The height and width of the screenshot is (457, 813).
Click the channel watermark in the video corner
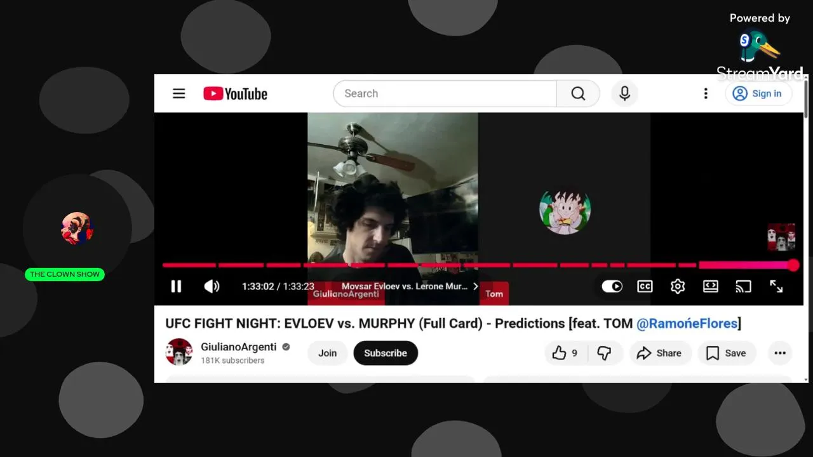click(781, 237)
